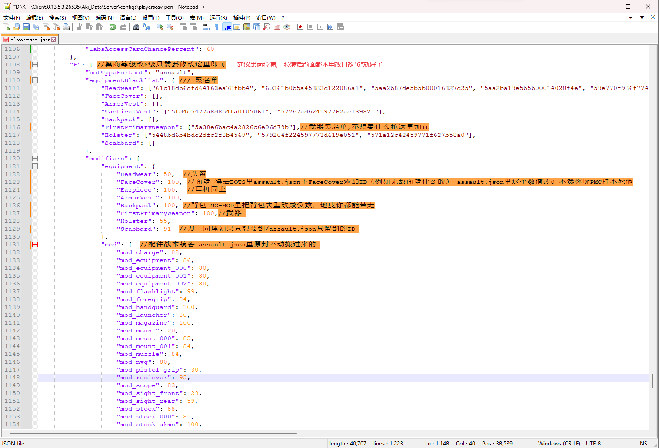Click the Undo arrow icon
The image size is (659, 448).
(113, 27)
